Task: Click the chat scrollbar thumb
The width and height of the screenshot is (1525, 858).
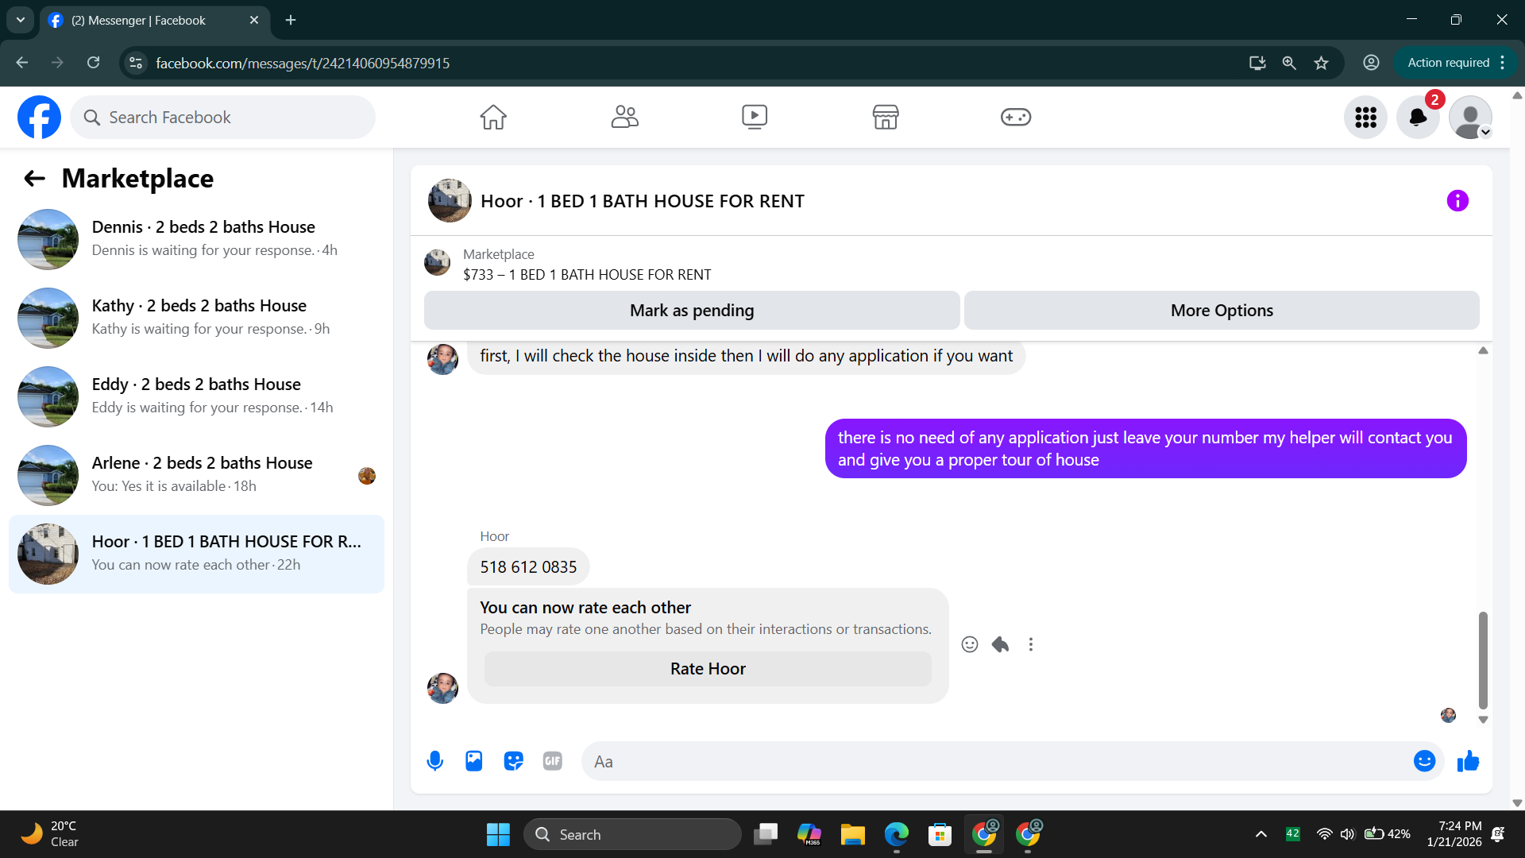Action: [x=1483, y=659]
